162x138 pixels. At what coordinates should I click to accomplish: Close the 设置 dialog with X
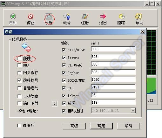tap(143, 32)
